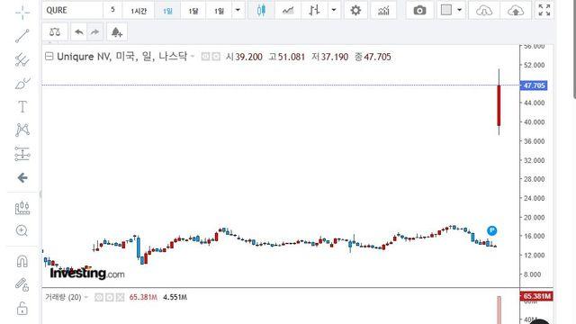
Task: Toggle magnet mode in left toolbar
Action: [x=22, y=262]
